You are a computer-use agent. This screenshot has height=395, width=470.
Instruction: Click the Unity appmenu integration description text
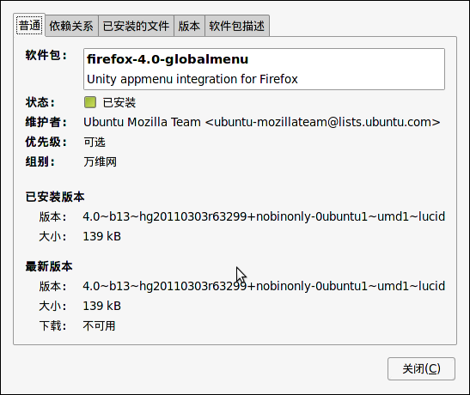(192, 79)
